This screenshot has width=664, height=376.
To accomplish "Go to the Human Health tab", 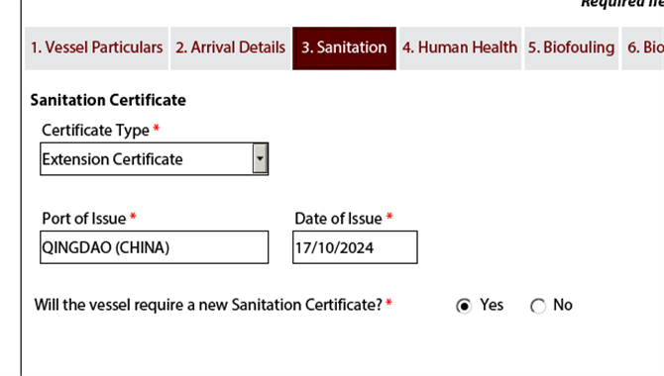I will (460, 48).
